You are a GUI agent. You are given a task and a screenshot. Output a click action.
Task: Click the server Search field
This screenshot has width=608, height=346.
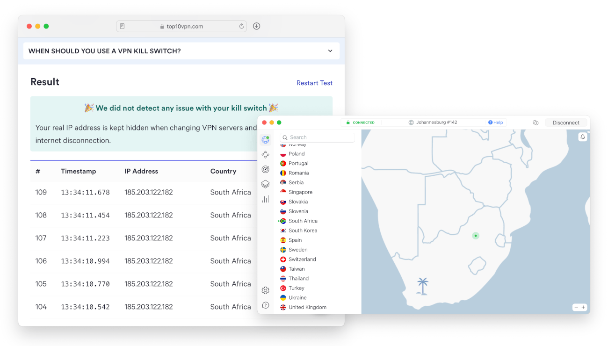(317, 137)
